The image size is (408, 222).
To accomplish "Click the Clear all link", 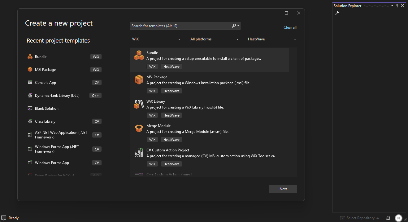I will click(290, 27).
